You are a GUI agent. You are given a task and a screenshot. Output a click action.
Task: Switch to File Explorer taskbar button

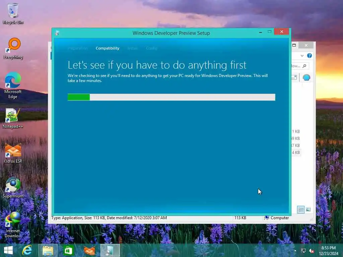click(x=48, y=250)
